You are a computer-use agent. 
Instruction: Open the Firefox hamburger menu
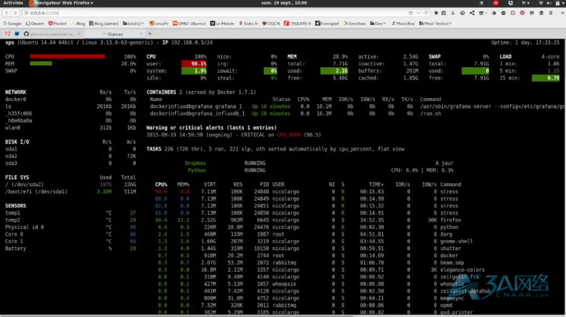pos(551,13)
